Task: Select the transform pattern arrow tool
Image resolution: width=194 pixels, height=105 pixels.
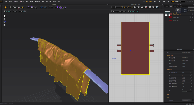Action: (112, 8)
